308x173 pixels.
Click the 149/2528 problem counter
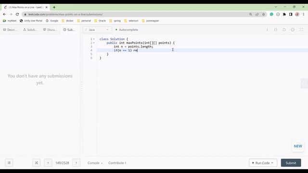click(x=62, y=163)
